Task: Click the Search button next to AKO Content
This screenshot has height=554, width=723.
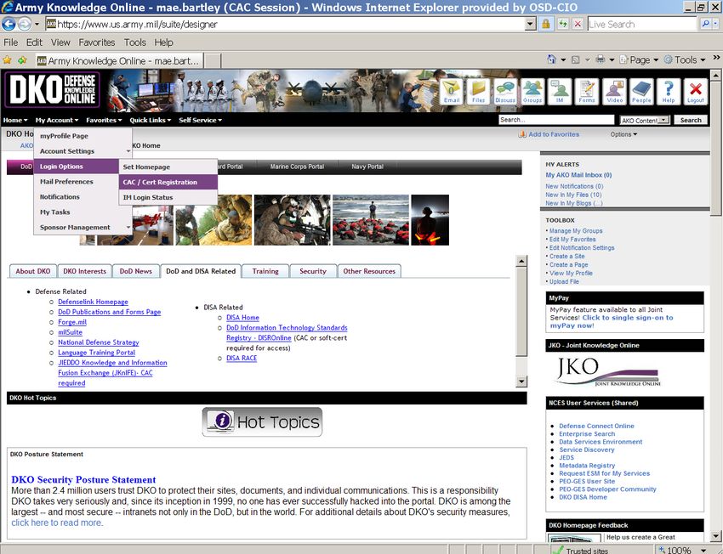Action: pyautogui.click(x=691, y=120)
